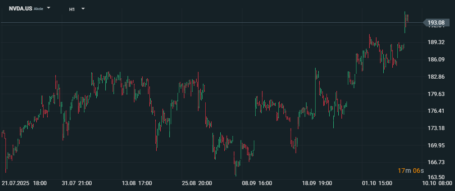Click the 182.86 price axis label
Viewport: 455px width, 191px height.
click(x=435, y=77)
